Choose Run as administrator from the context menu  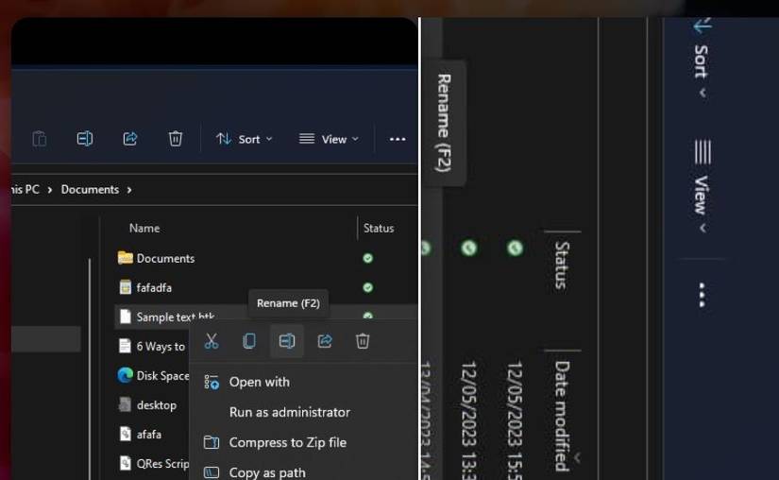[290, 412]
